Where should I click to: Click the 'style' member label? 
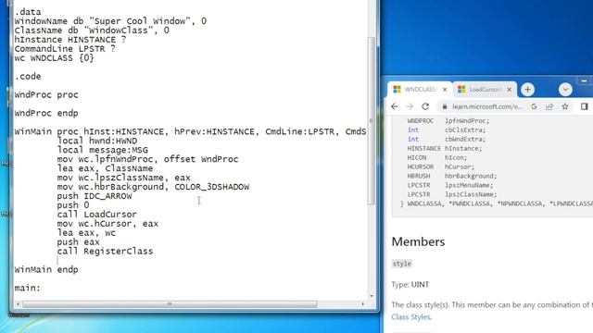pyautogui.click(x=401, y=264)
